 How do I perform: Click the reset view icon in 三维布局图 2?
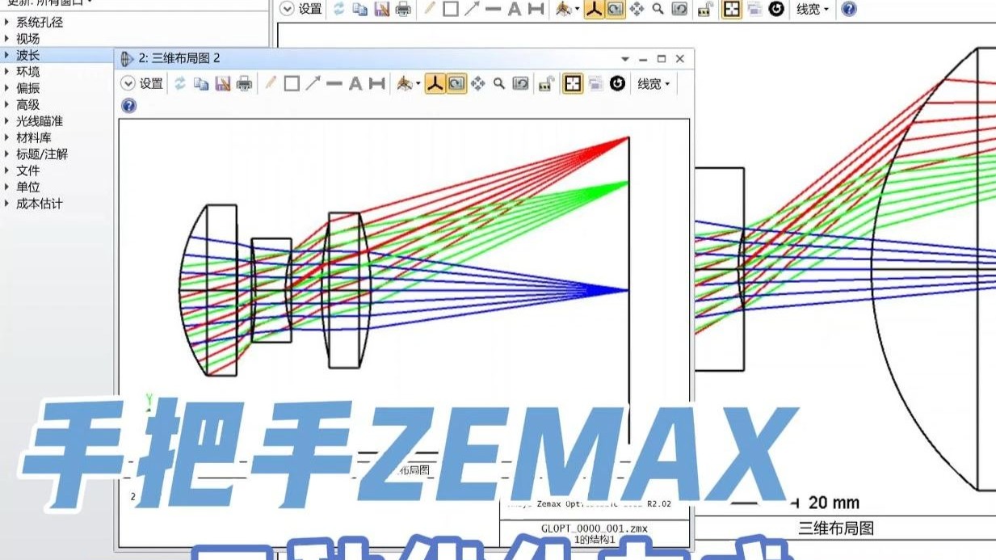(x=521, y=83)
